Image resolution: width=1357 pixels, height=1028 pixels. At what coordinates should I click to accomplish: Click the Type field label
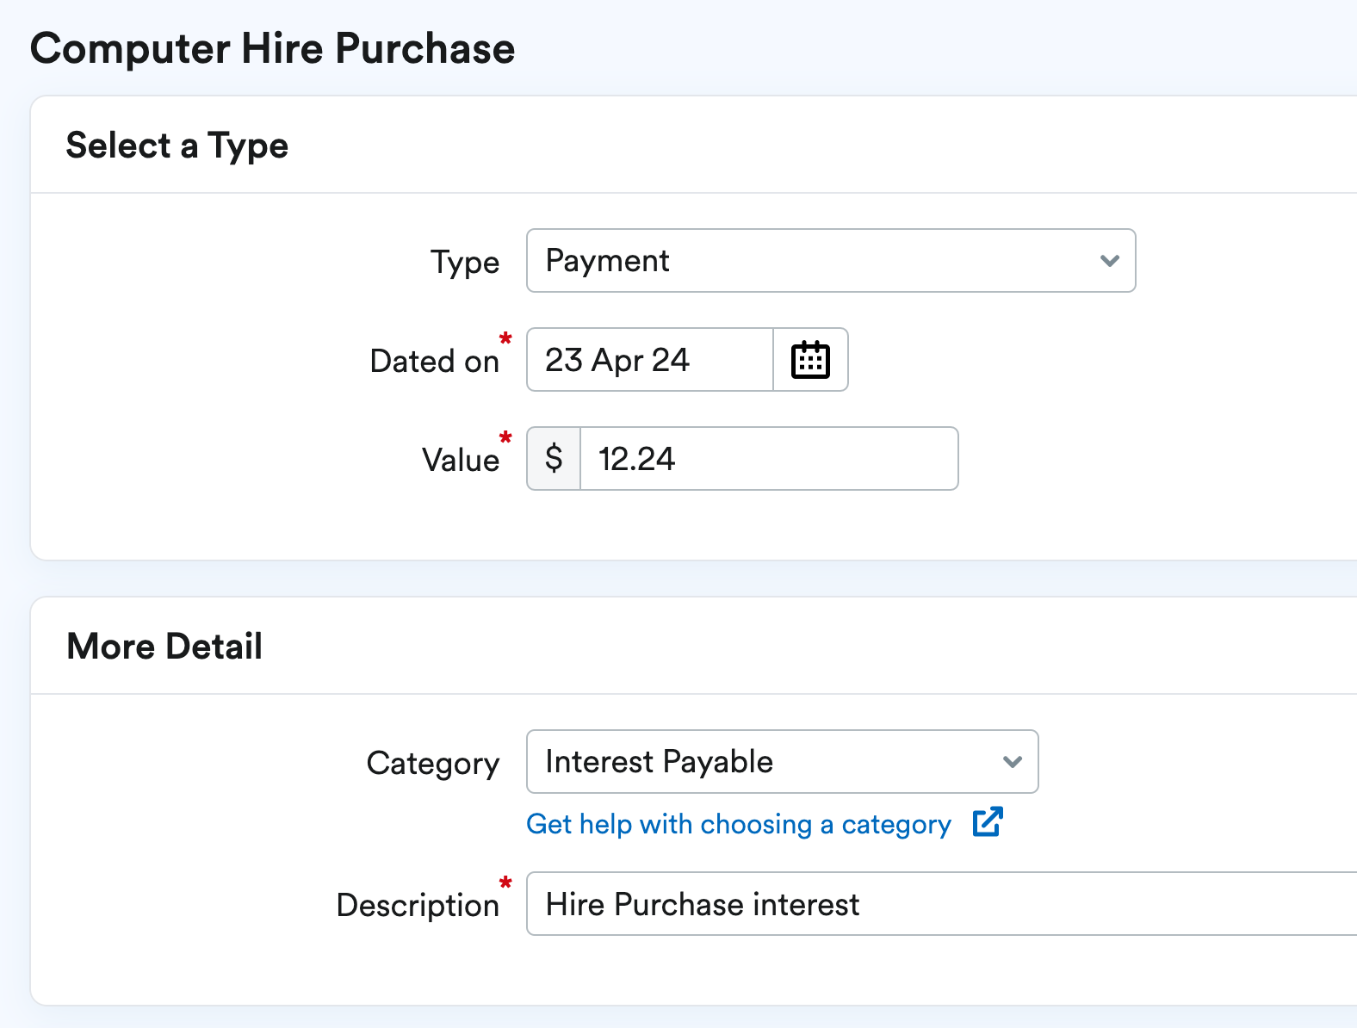pos(464,263)
